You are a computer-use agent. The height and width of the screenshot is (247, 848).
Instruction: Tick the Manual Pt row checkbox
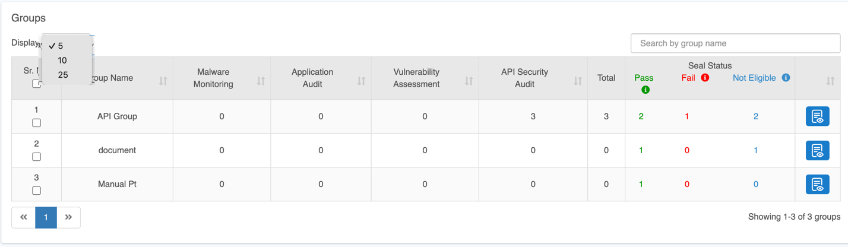[x=36, y=191]
